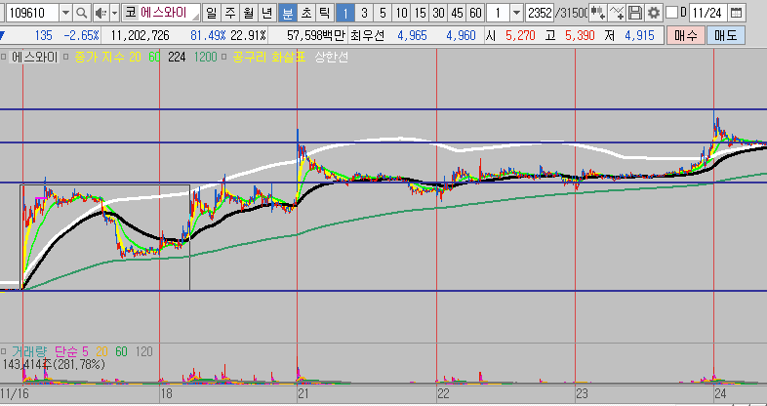
Task: Click the black 224 moving average legend label
Action: tap(177, 58)
